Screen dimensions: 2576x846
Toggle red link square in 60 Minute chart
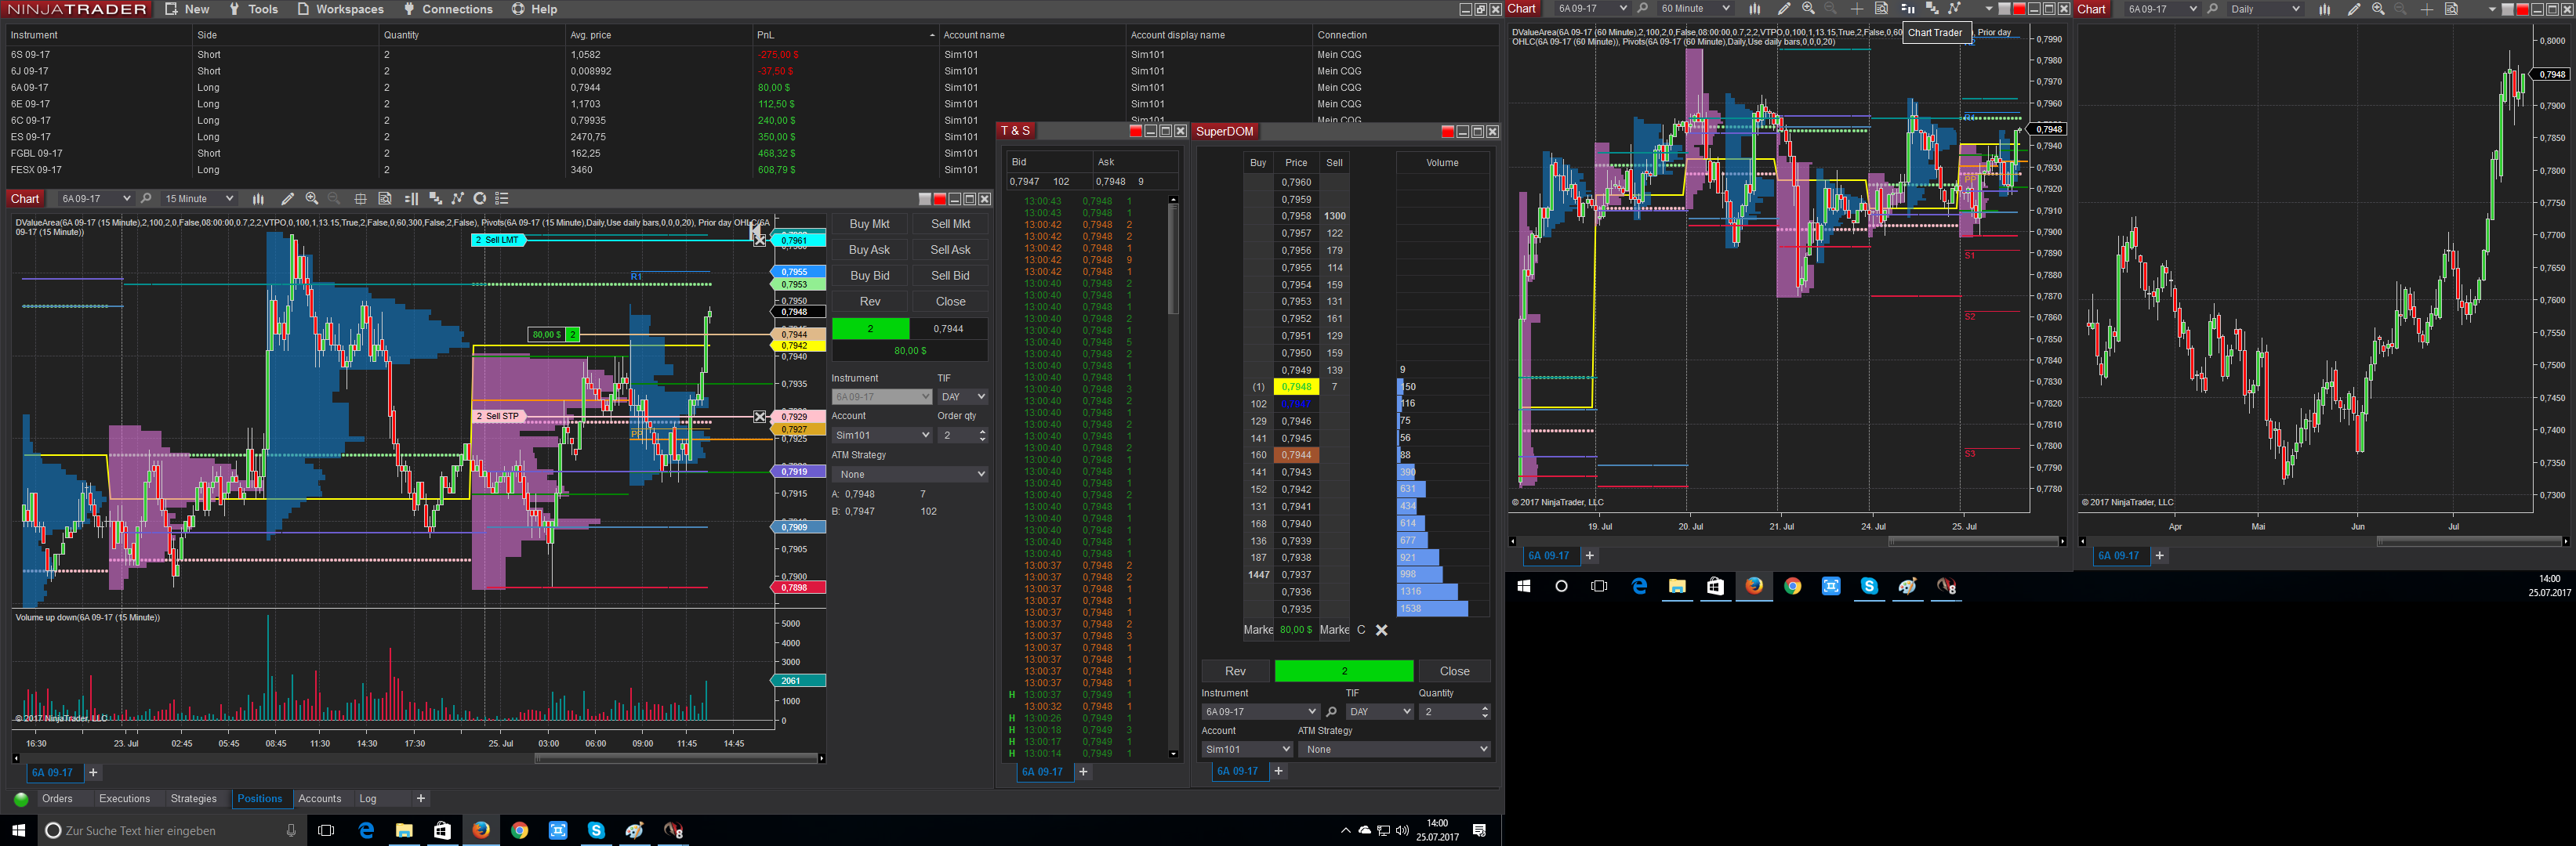click(x=2019, y=9)
